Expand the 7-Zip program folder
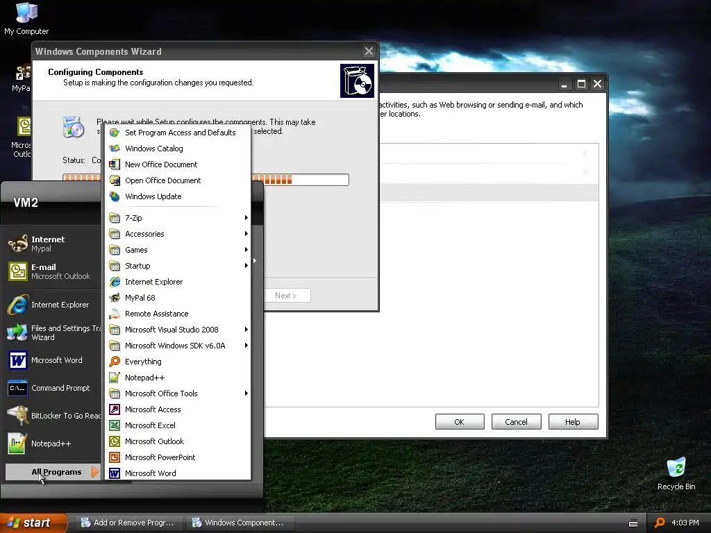Screen dimensions: 711x533 [178, 217]
